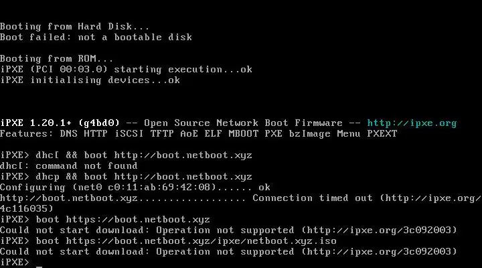Click the mistyped 'dhc[ && boot' command line

pyautogui.click(x=126, y=155)
